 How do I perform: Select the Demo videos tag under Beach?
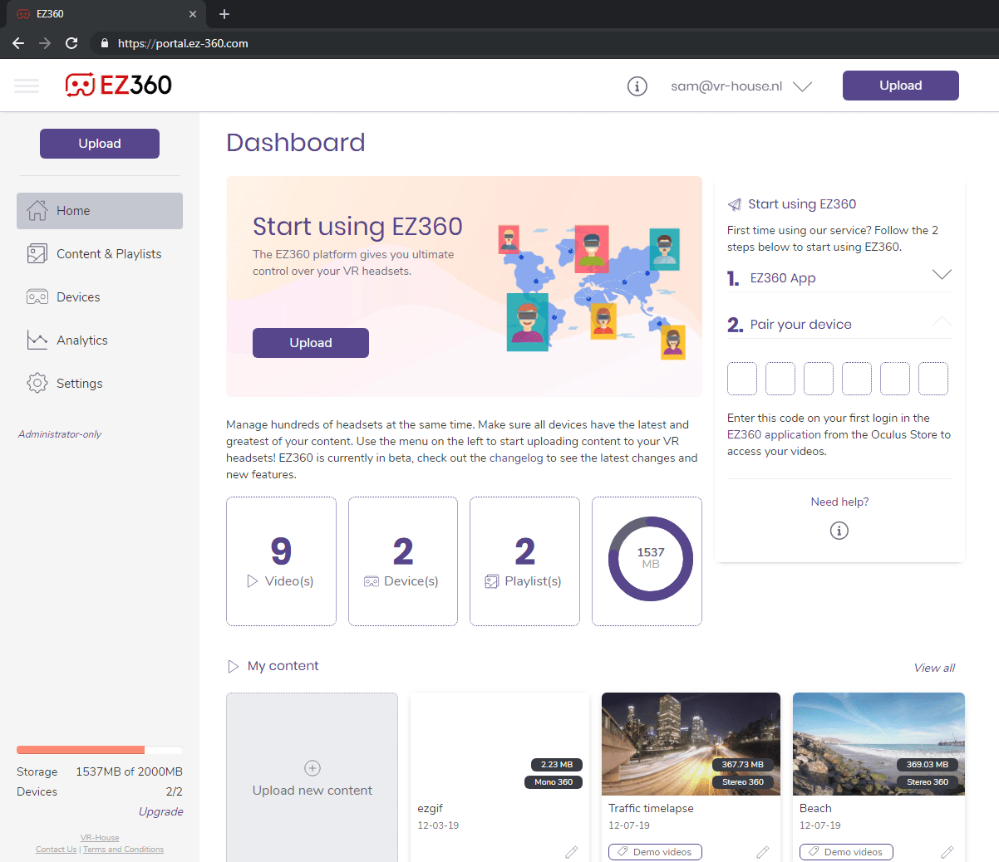click(x=846, y=852)
